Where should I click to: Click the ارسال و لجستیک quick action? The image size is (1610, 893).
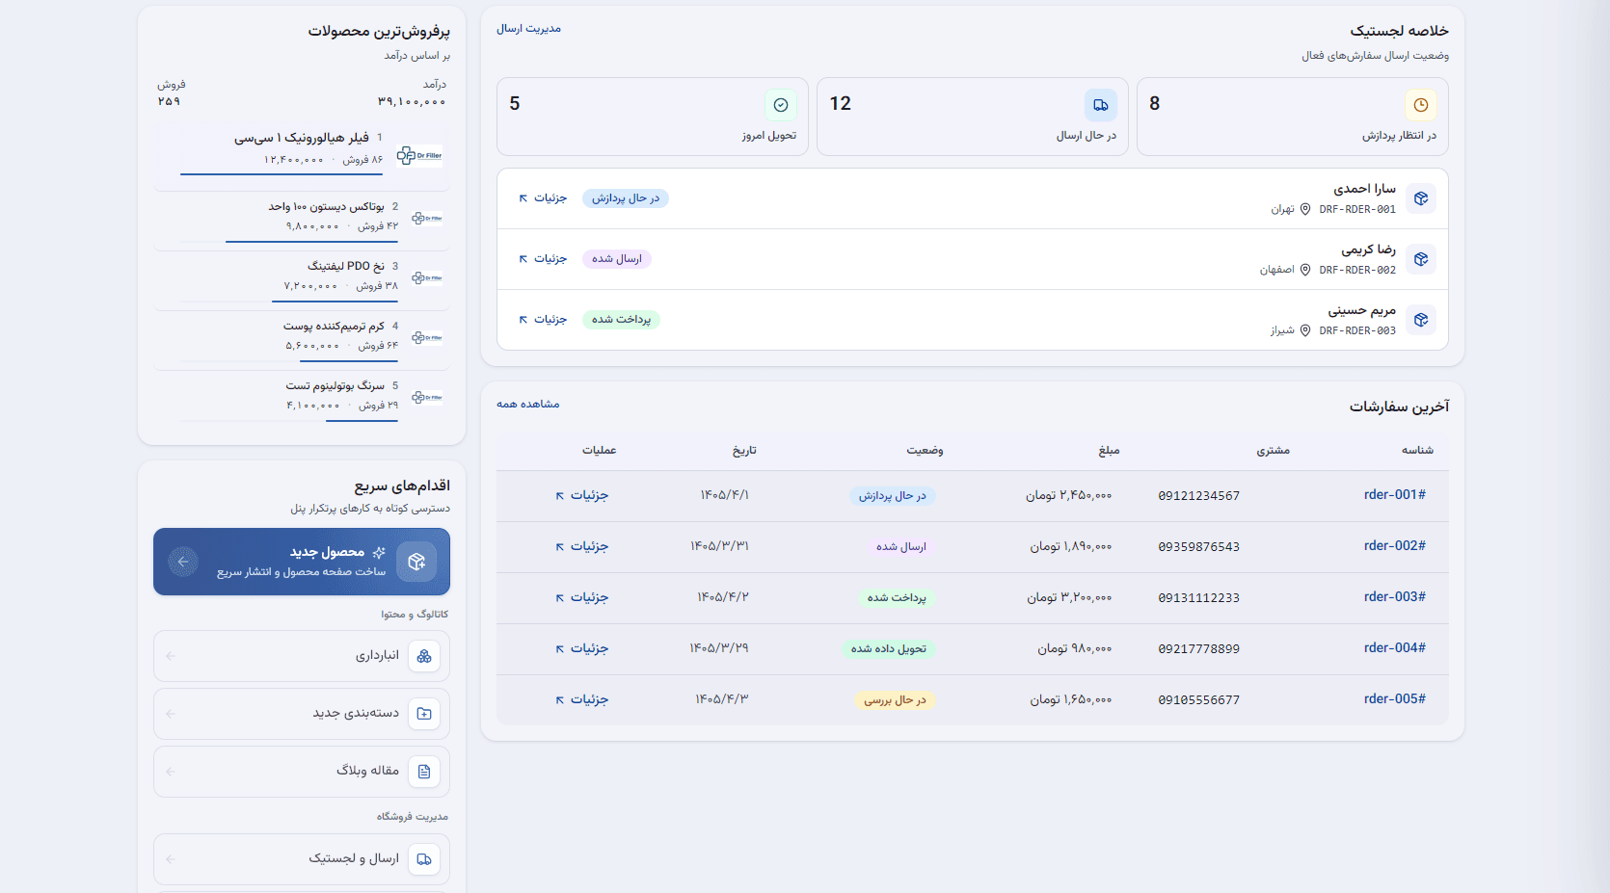point(302,859)
